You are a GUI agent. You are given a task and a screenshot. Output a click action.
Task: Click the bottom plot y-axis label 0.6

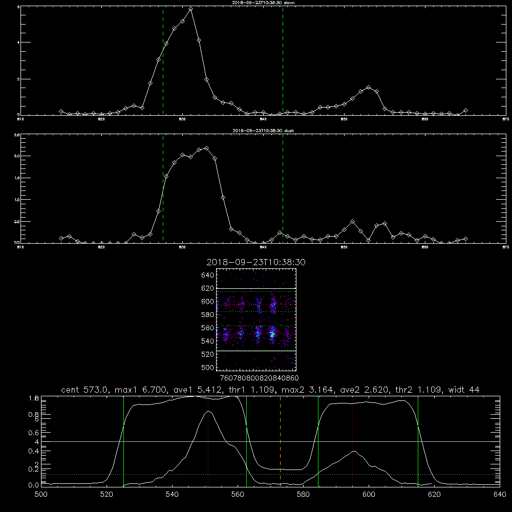click(34, 433)
